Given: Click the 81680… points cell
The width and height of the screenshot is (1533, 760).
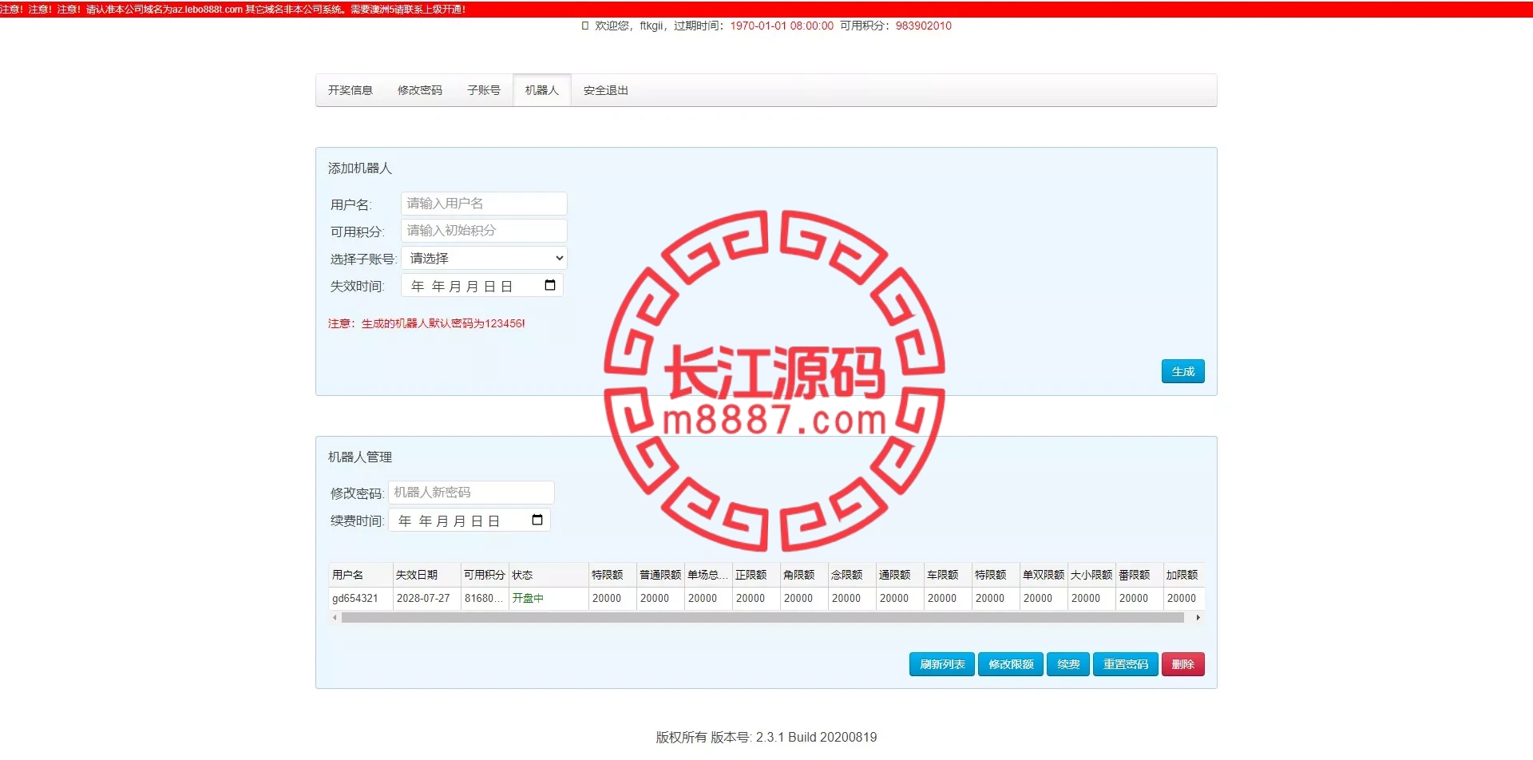Looking at the screenshot, I should [x=484, y=598].
